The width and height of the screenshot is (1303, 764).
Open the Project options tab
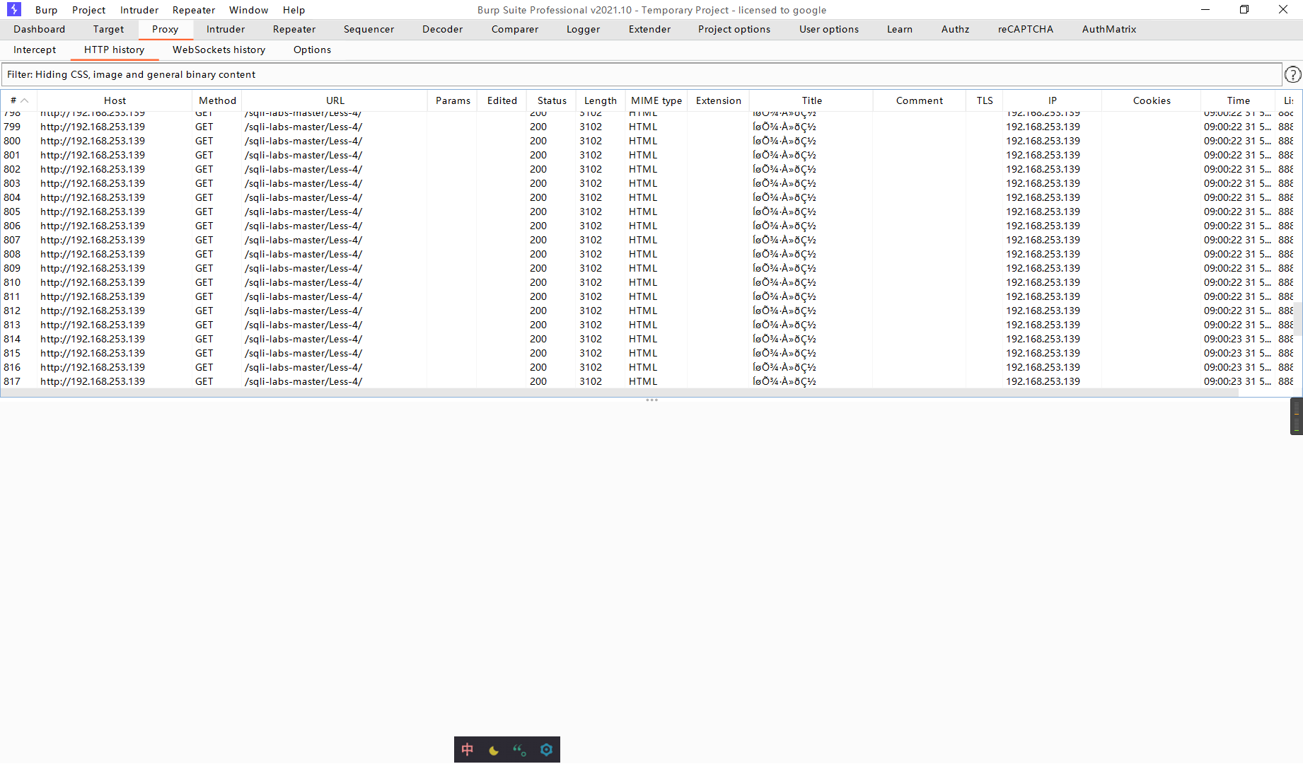pyautogui.click(x=734, y=29)
